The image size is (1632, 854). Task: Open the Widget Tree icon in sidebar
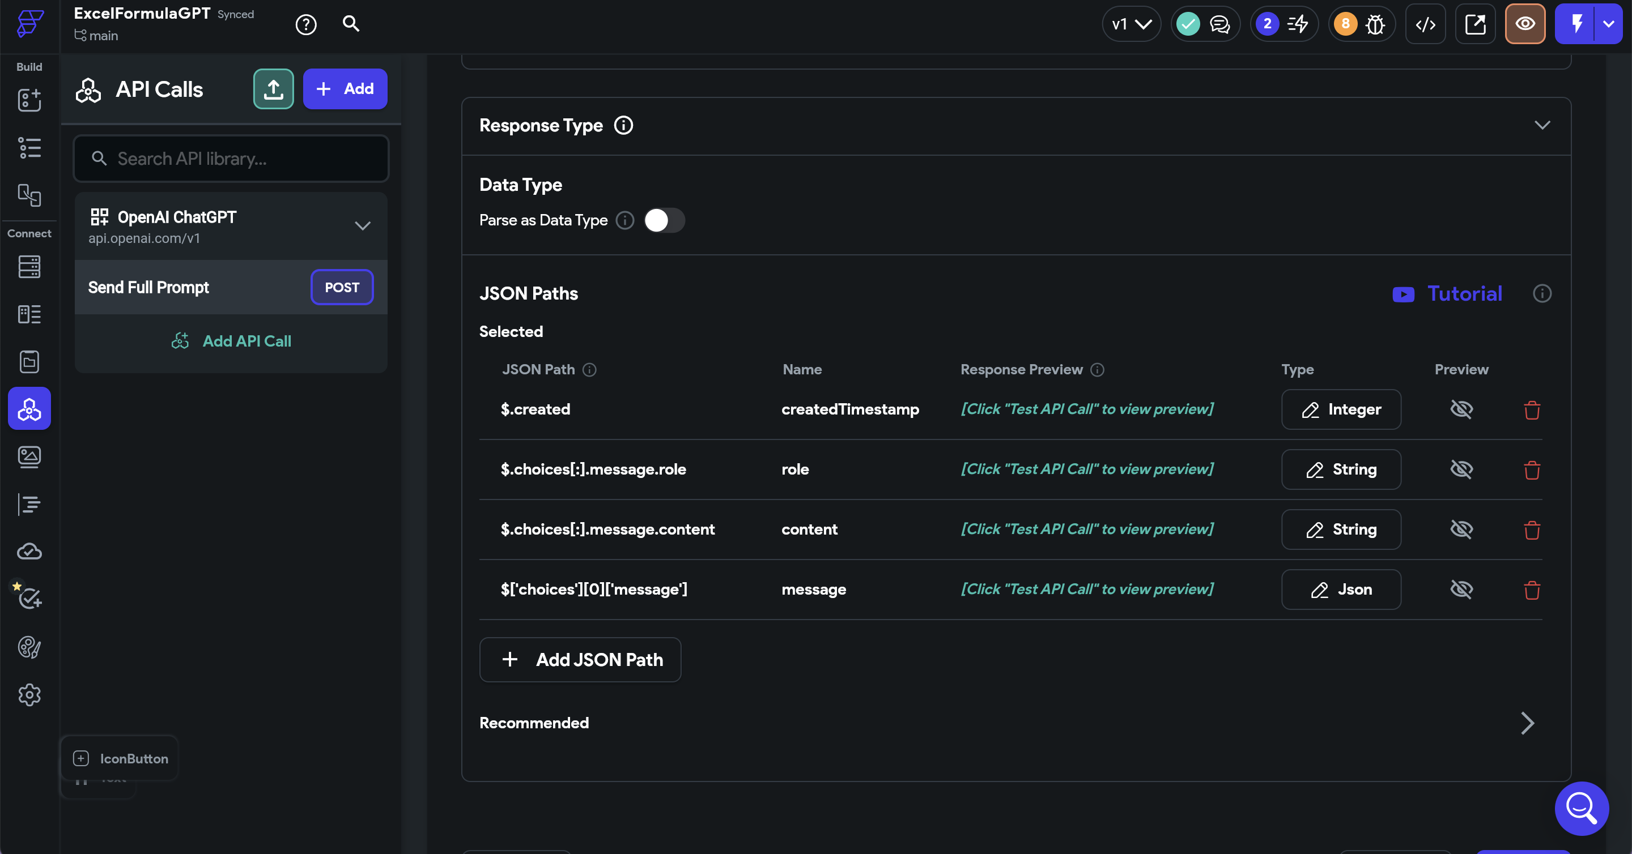[29, 147]
